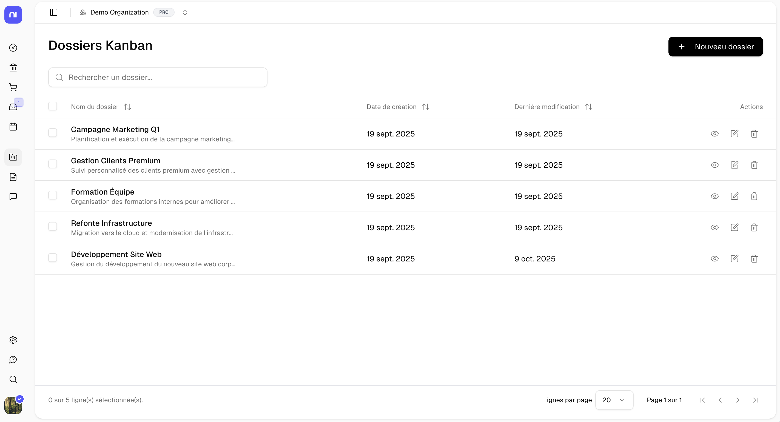Check the 'Campagne Marketing Q1' row checkbox

click(53, 133)
